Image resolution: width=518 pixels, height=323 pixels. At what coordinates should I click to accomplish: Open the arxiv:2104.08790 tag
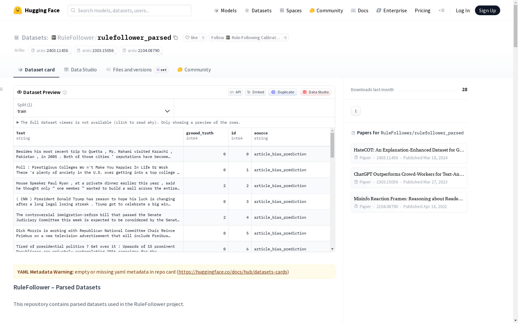141,50
